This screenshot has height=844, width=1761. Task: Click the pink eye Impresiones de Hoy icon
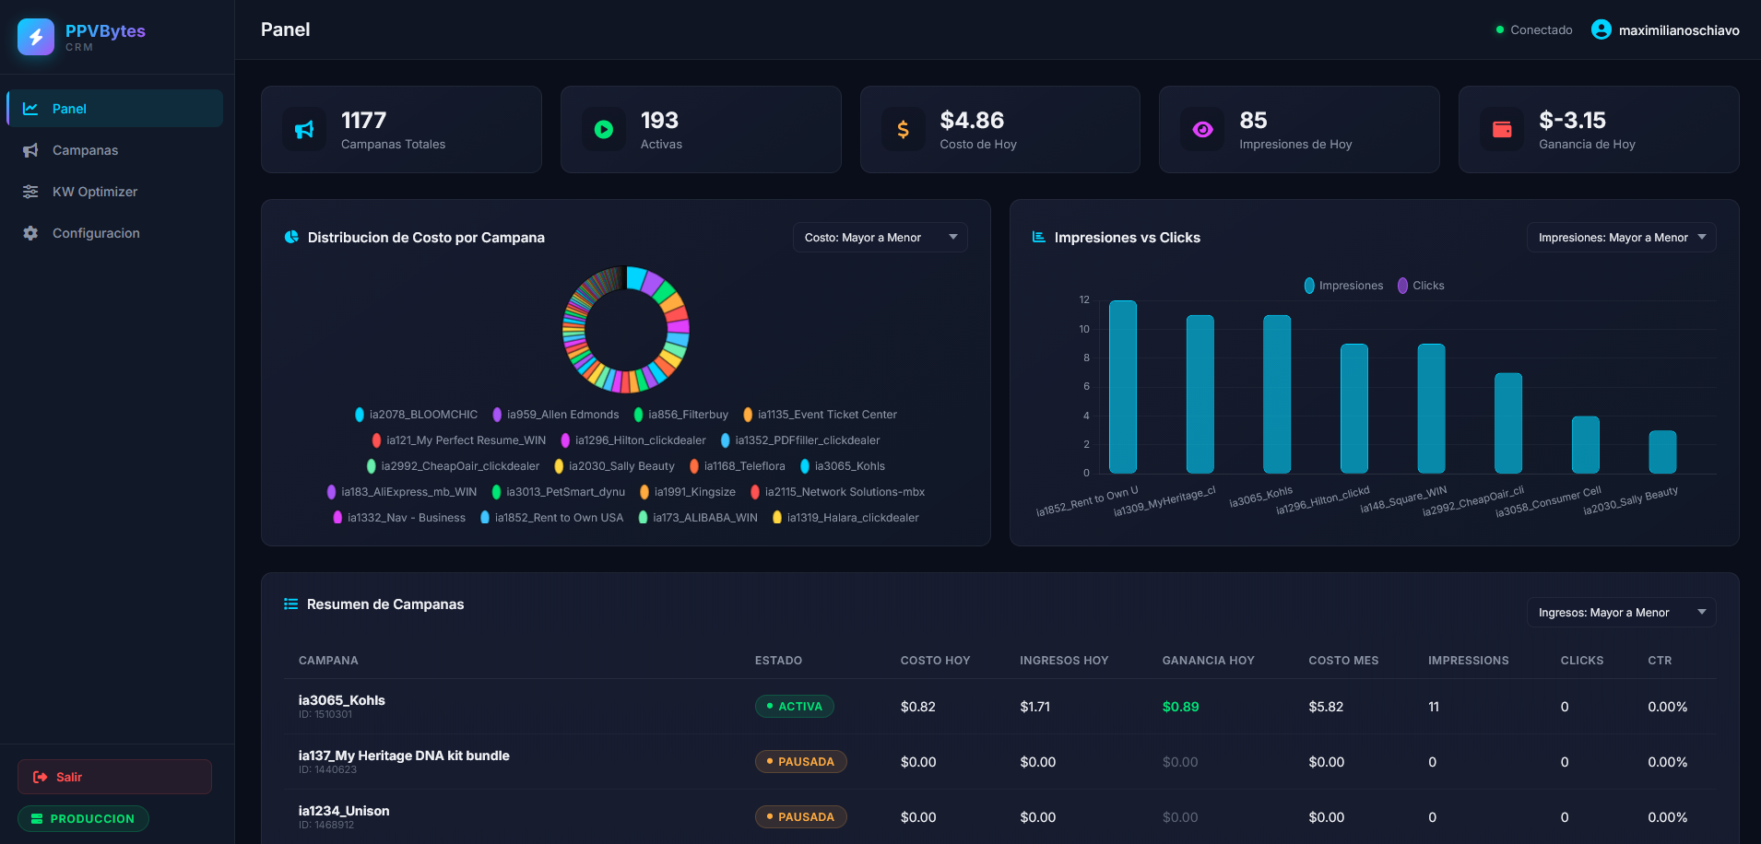pyautogui.click(x=1202, y=130)
